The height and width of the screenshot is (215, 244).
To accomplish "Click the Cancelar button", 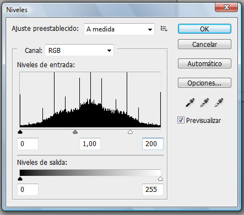I will pyautogui.click(x=204, y=44).
